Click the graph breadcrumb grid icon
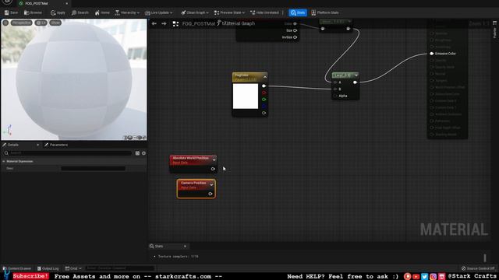Image resolution: width=499 pixels, height=280 pixels. pyautogui.click(x=175, y=24)
